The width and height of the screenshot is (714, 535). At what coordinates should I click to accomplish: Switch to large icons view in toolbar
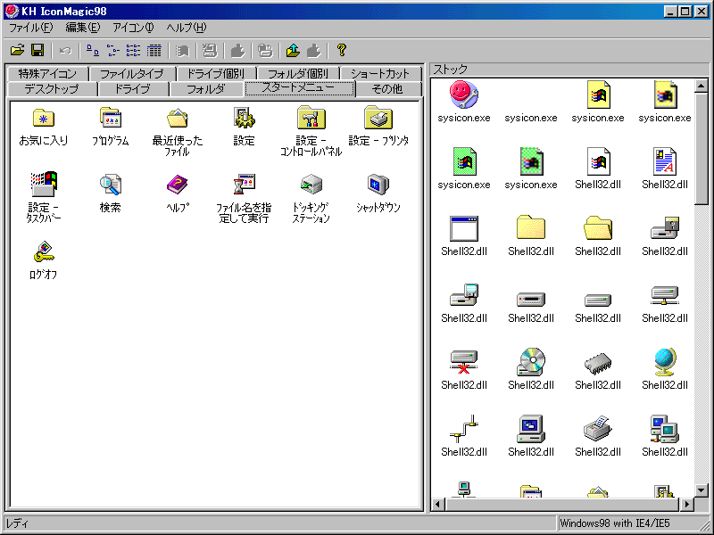pos(93,51)
